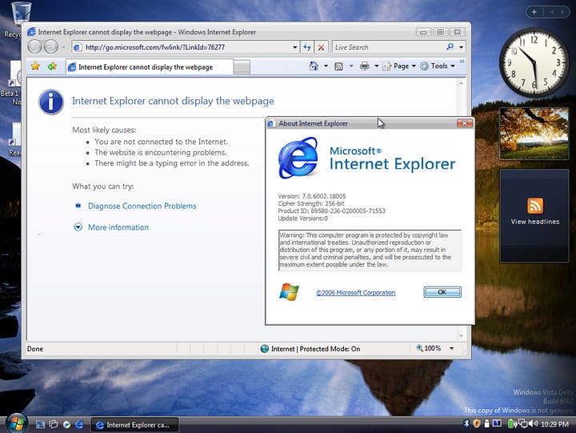Click 'Version: 7.0.6002.18005' text in About dialog

coord(312,196)
